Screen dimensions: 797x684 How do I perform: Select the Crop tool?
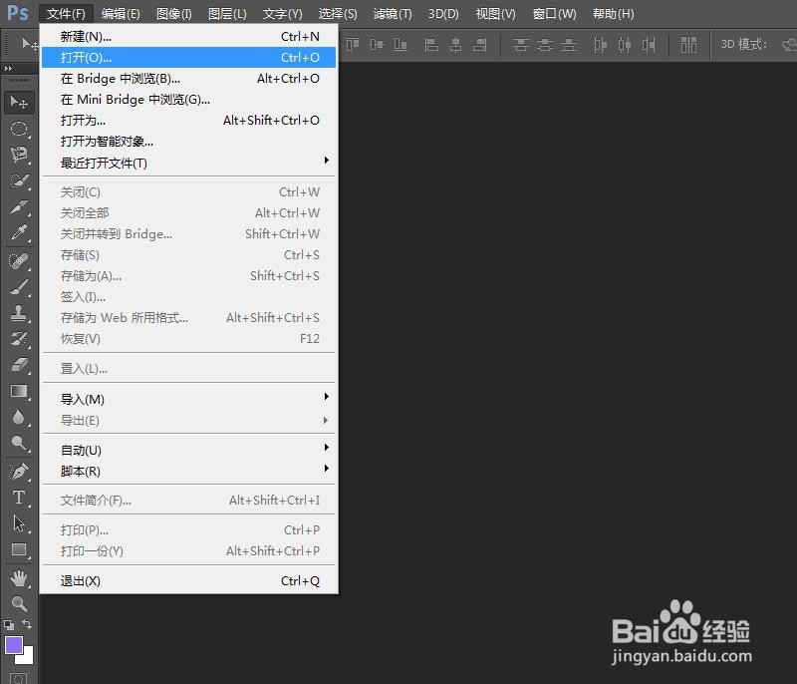[x=19, y=206]
